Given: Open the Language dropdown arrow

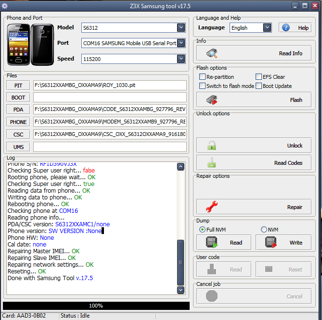Looking at the screenshot, I should click(267, 28).
